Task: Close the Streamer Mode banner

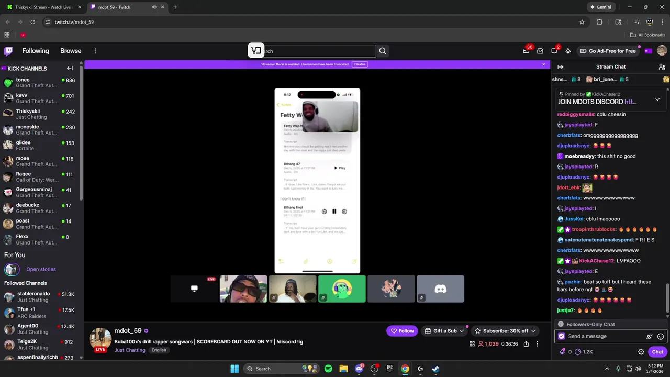Action: pos(543,64)
